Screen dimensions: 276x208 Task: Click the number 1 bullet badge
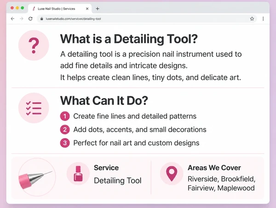click(65, 116)
